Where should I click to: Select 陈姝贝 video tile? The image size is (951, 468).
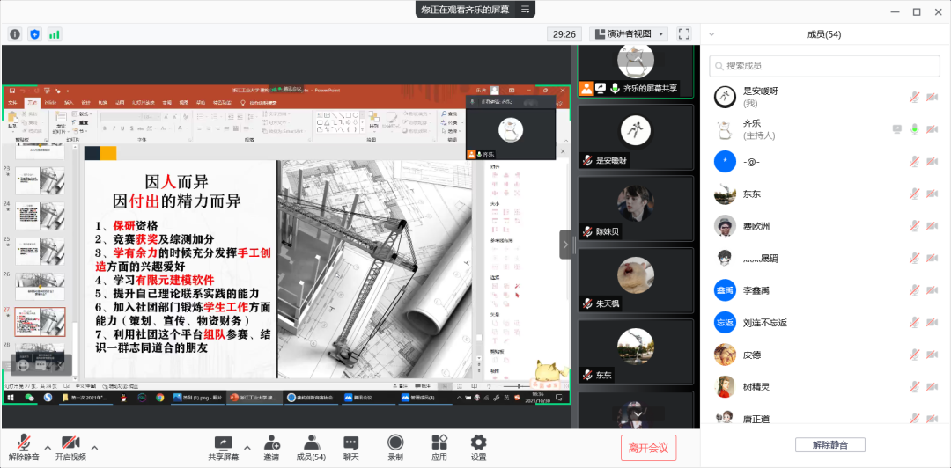(635, 208)
